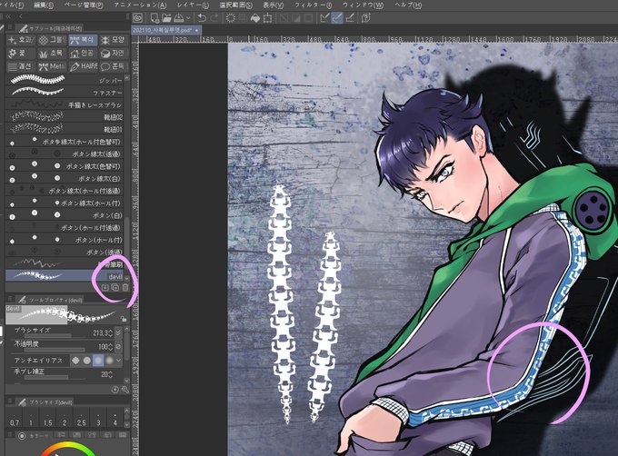Image resolution: width=618 pixels, height=456 pixels.
Task: Click the New document toolbar icon
Action: pos(154,18)
